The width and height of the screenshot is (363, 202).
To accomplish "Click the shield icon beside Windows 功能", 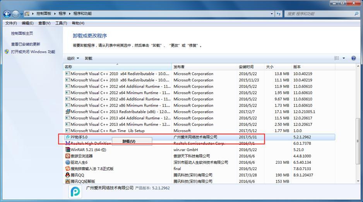I will [x=7, y=51].
